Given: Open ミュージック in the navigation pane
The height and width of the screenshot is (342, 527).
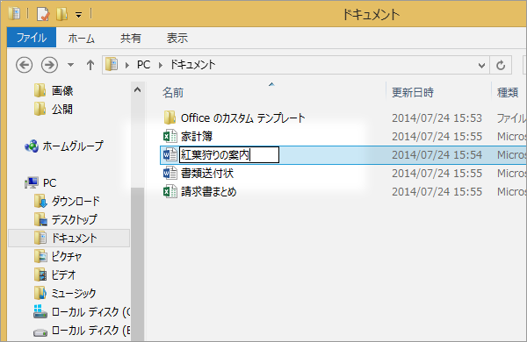Looking at the screenshot, I should [x=74, y=294].
